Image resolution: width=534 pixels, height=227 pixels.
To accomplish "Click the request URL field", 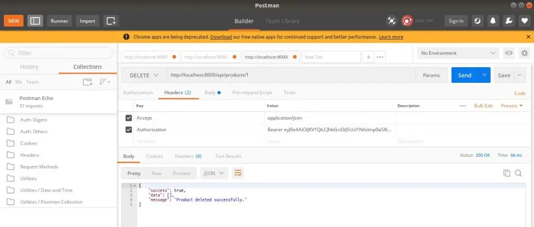I will pos(291,75).
